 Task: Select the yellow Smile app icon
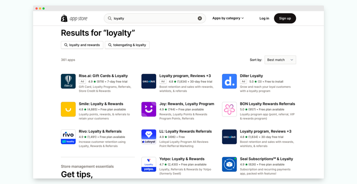click(x=68, y=109)
